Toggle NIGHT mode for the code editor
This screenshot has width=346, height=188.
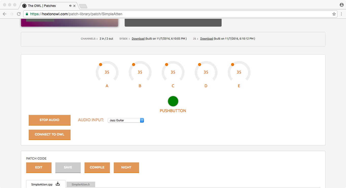pos(126,167)
